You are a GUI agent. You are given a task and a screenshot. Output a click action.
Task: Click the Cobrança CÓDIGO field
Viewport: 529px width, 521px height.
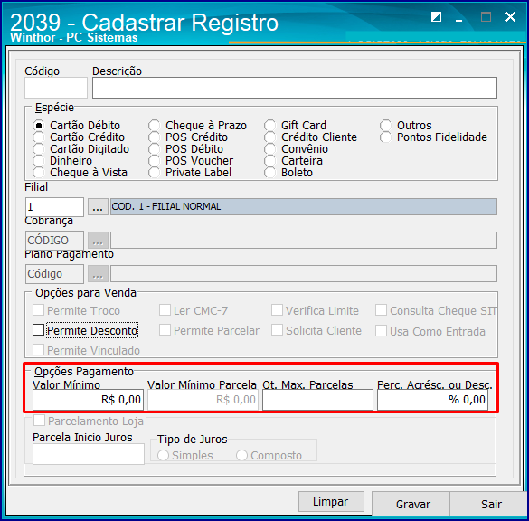tap(54, 241)
